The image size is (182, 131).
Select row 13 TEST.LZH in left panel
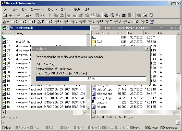point(44,94)
